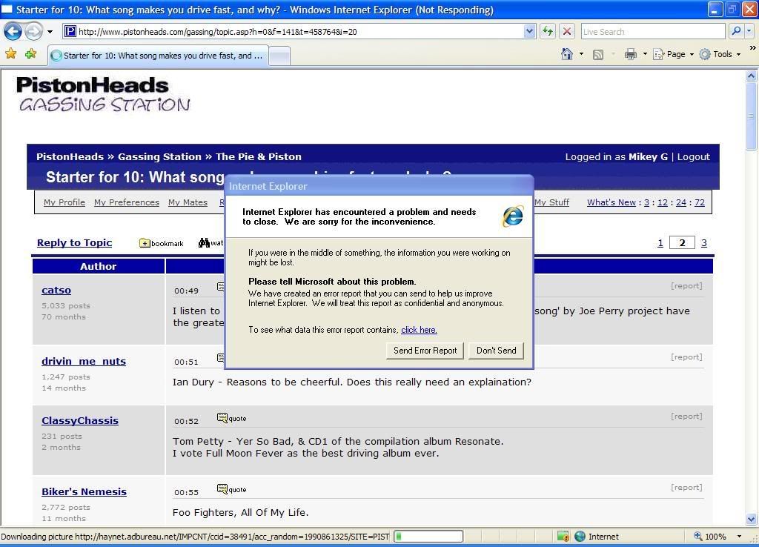Click the Don't Send button
Screen dimensions: 759x547
point(496,351)
